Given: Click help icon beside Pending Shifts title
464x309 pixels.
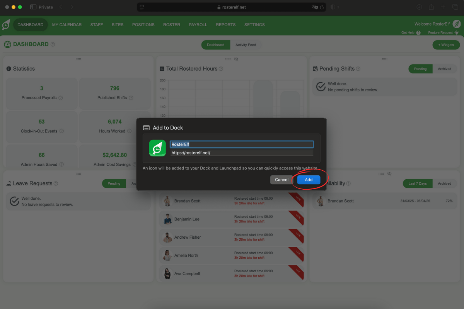Looking at the screenshot, I should click(x=358, y=69).
